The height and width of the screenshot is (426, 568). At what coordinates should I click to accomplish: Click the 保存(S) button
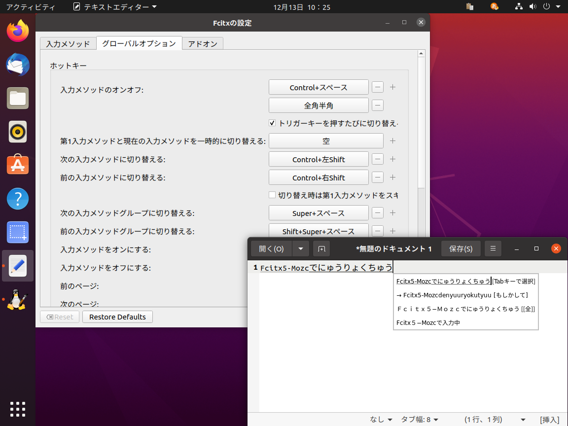(x=461, y=248)
